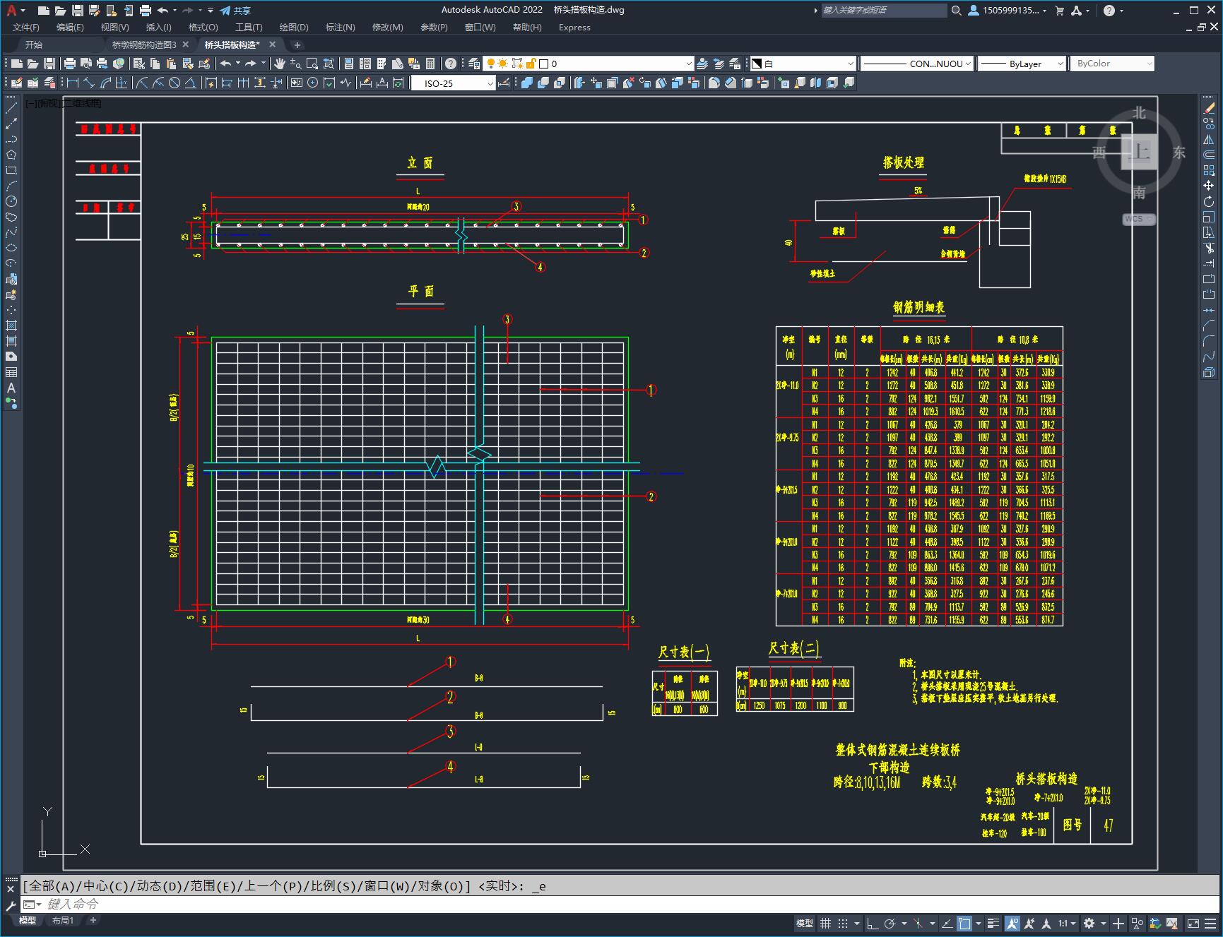1223x937 pixels.
Task: Toggle object snap in status bar
Action: [x=964, y=923]
